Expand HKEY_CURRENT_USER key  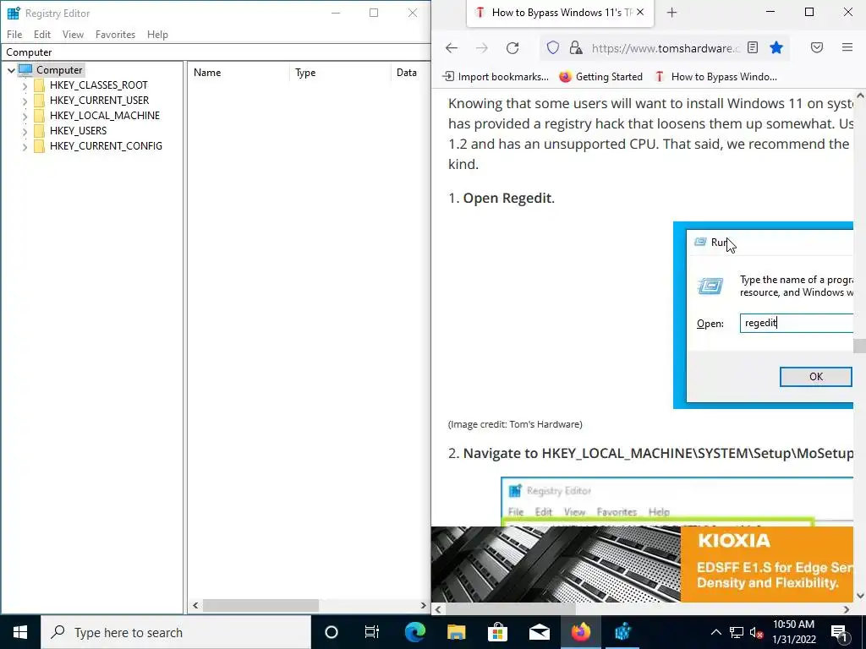(25, 101)
